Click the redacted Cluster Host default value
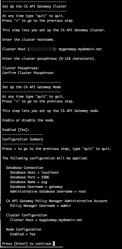Screen dimensions: 122x249 41,49
